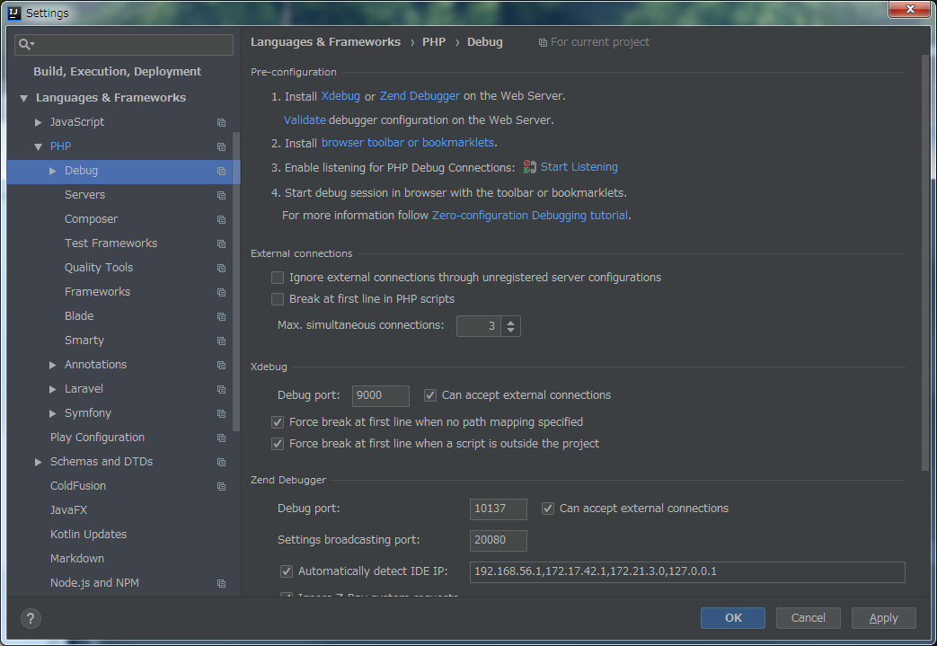Image resolution: width=937 pixels, height=646 pixels.
Task: Click the project-level icon beside Schemas and DTDs
Action: (221, 463)
